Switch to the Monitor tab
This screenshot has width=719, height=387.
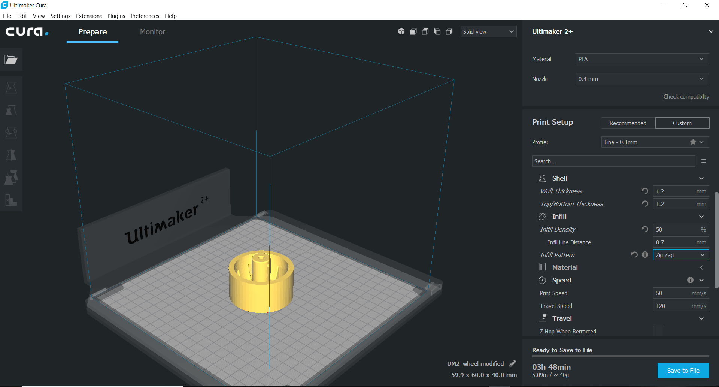point(152,32)
